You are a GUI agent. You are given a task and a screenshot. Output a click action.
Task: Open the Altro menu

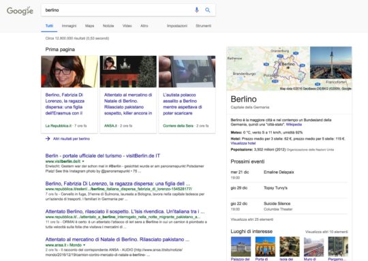[x=144, y=26]
